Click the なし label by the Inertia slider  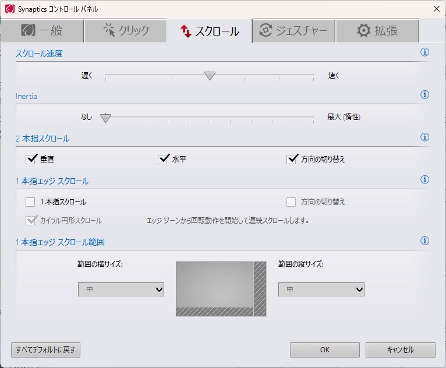tap(86, 117)
